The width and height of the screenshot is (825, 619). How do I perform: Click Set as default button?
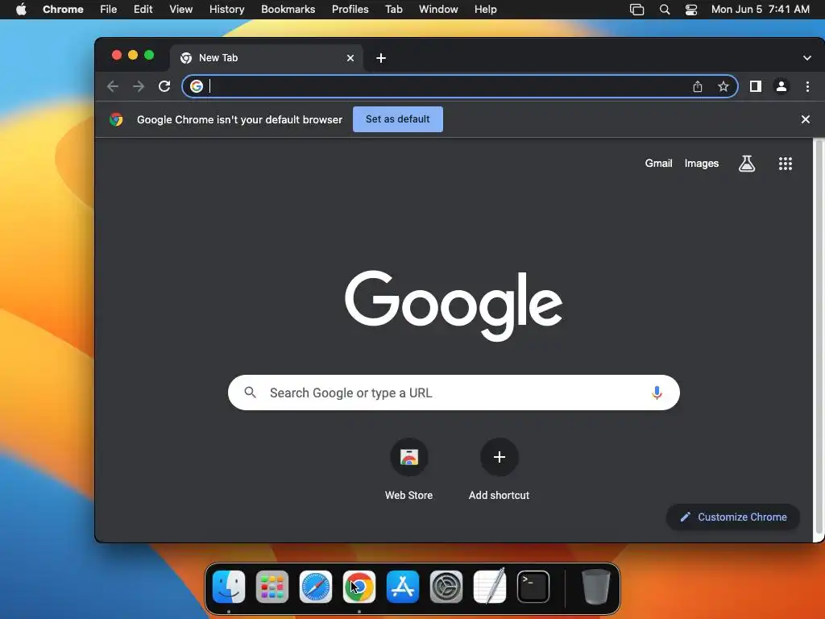tap(398, 119)
